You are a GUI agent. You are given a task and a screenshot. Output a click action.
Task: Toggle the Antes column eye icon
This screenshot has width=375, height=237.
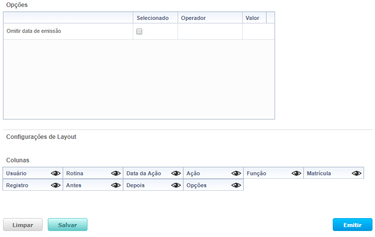coord(116,185)
